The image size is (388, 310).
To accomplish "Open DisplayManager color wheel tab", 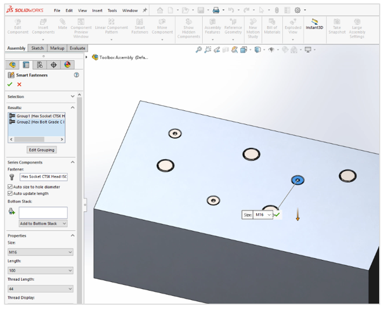I will coord(67,65).
